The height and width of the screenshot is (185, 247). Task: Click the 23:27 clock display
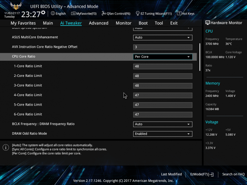coord(31,14)
